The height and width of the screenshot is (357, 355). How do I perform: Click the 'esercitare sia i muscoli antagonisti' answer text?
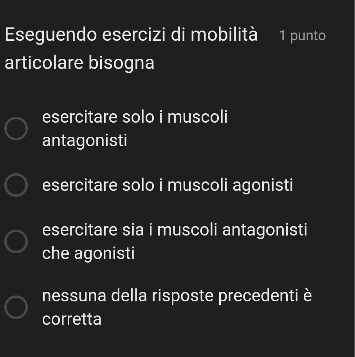pos(175,230)
